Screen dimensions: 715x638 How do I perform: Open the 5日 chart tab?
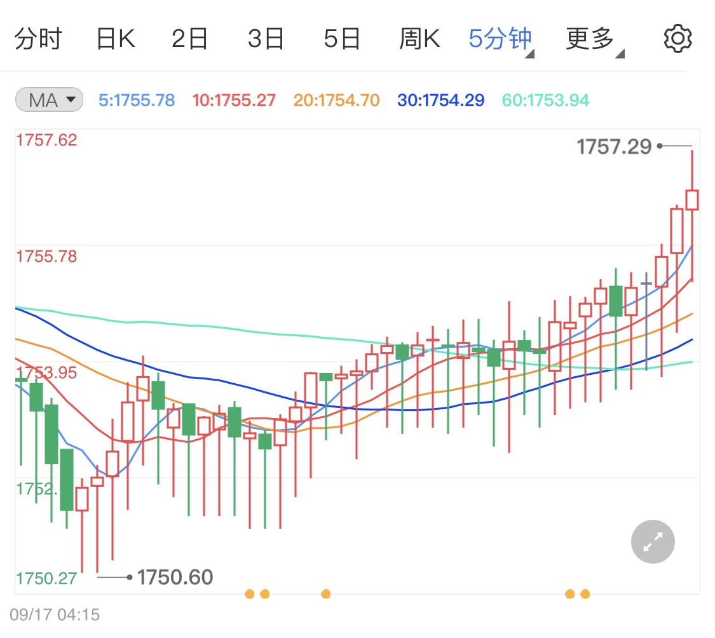[342, 39]
